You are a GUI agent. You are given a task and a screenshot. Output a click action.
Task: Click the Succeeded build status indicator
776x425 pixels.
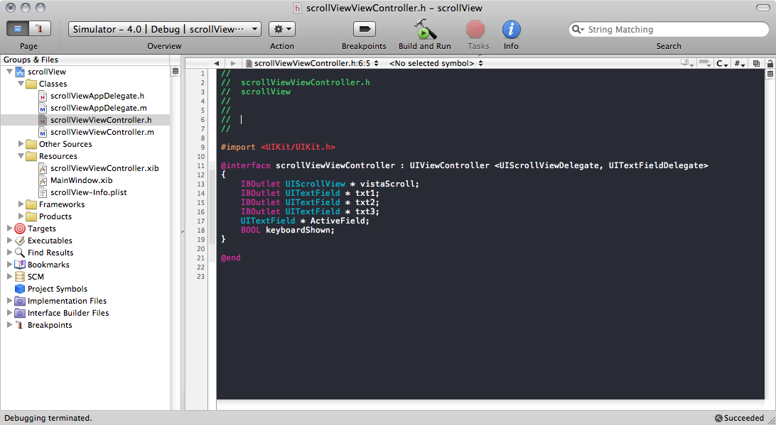tap(739, 418)
